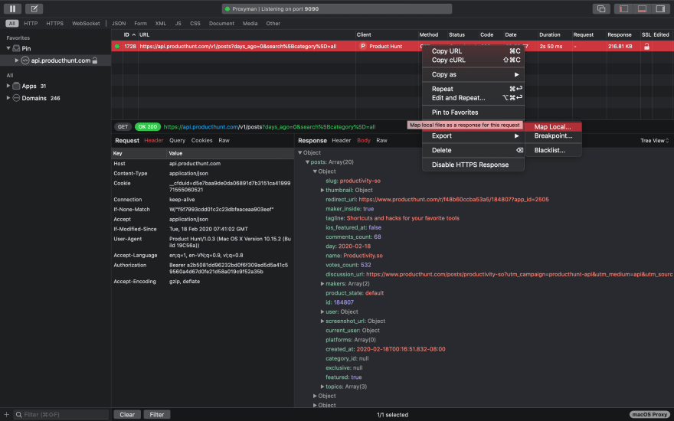
Task: Choose Copy cURL from the context menu
Action: [473, 60]
